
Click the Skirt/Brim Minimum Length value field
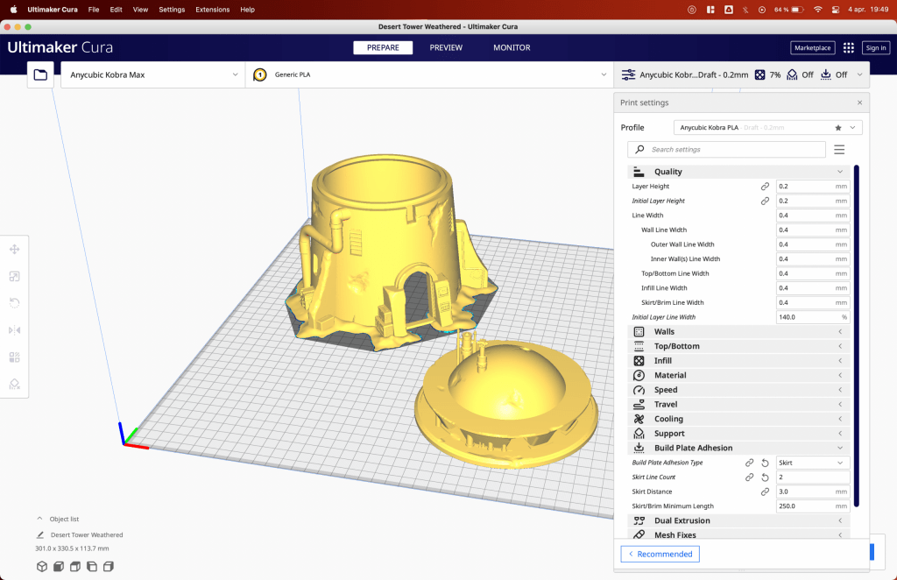tap(812, 506)
